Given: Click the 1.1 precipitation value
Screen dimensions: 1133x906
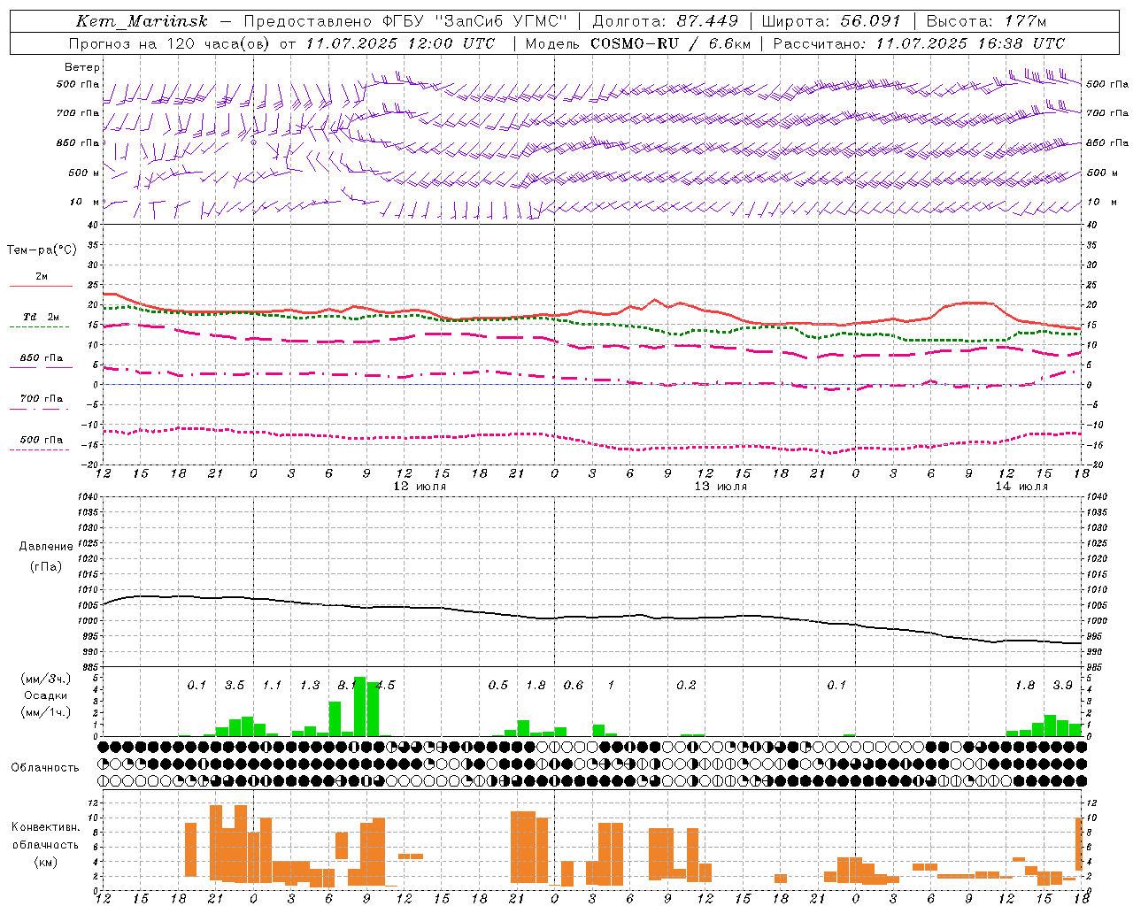Looking at the screenshot, I should click(x=272, y=686).
